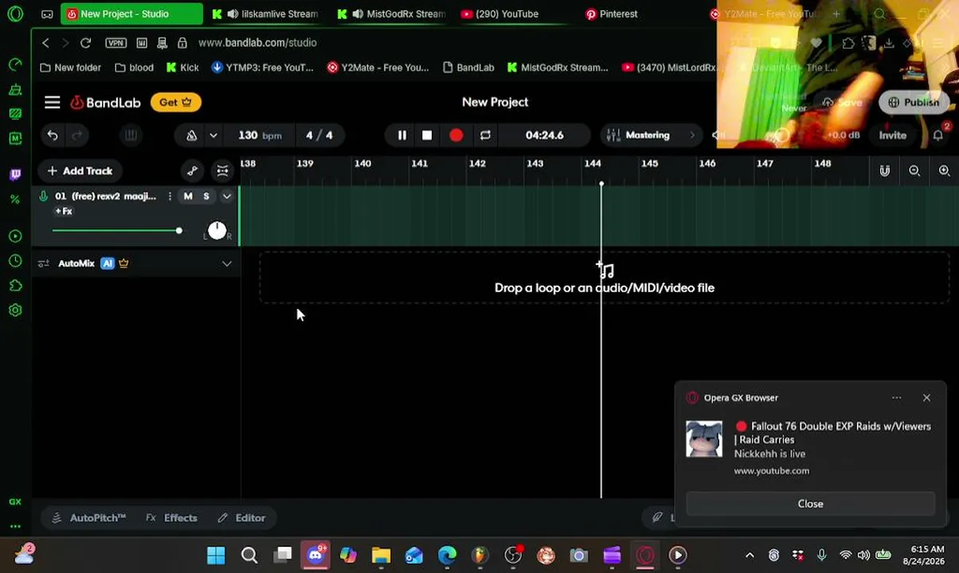The image size is (959, 573).
Task: Click the collapse tracks icon
Action: coord(223,171)
